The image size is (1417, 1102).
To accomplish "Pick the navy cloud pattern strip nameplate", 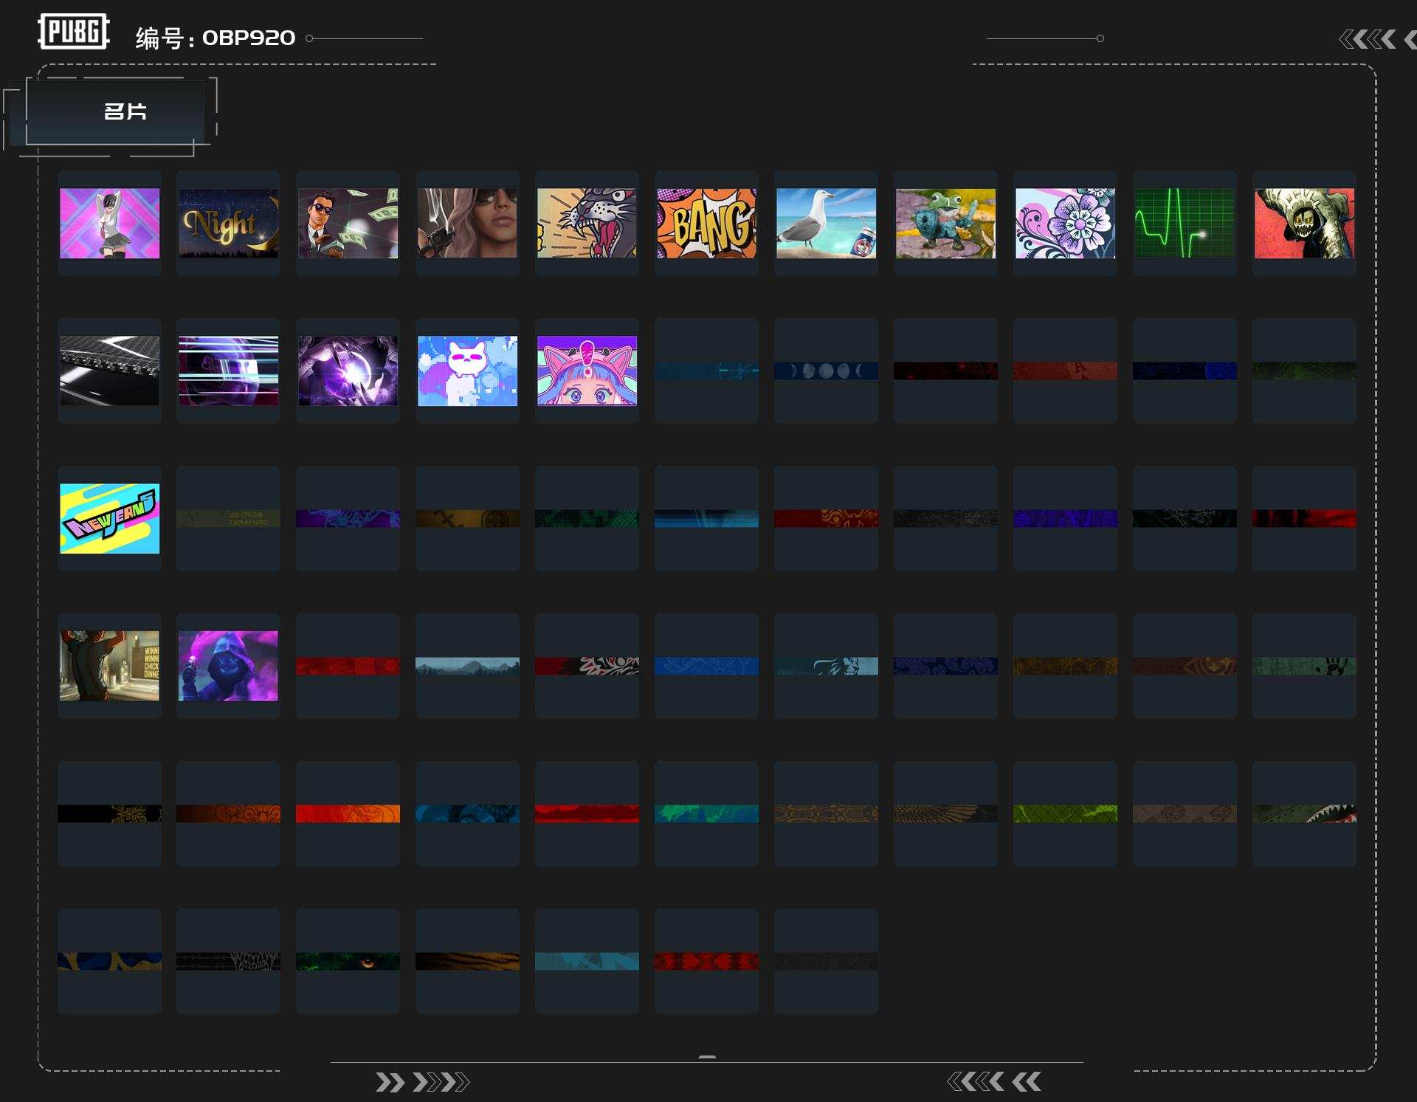I will (x=945, y=666).
